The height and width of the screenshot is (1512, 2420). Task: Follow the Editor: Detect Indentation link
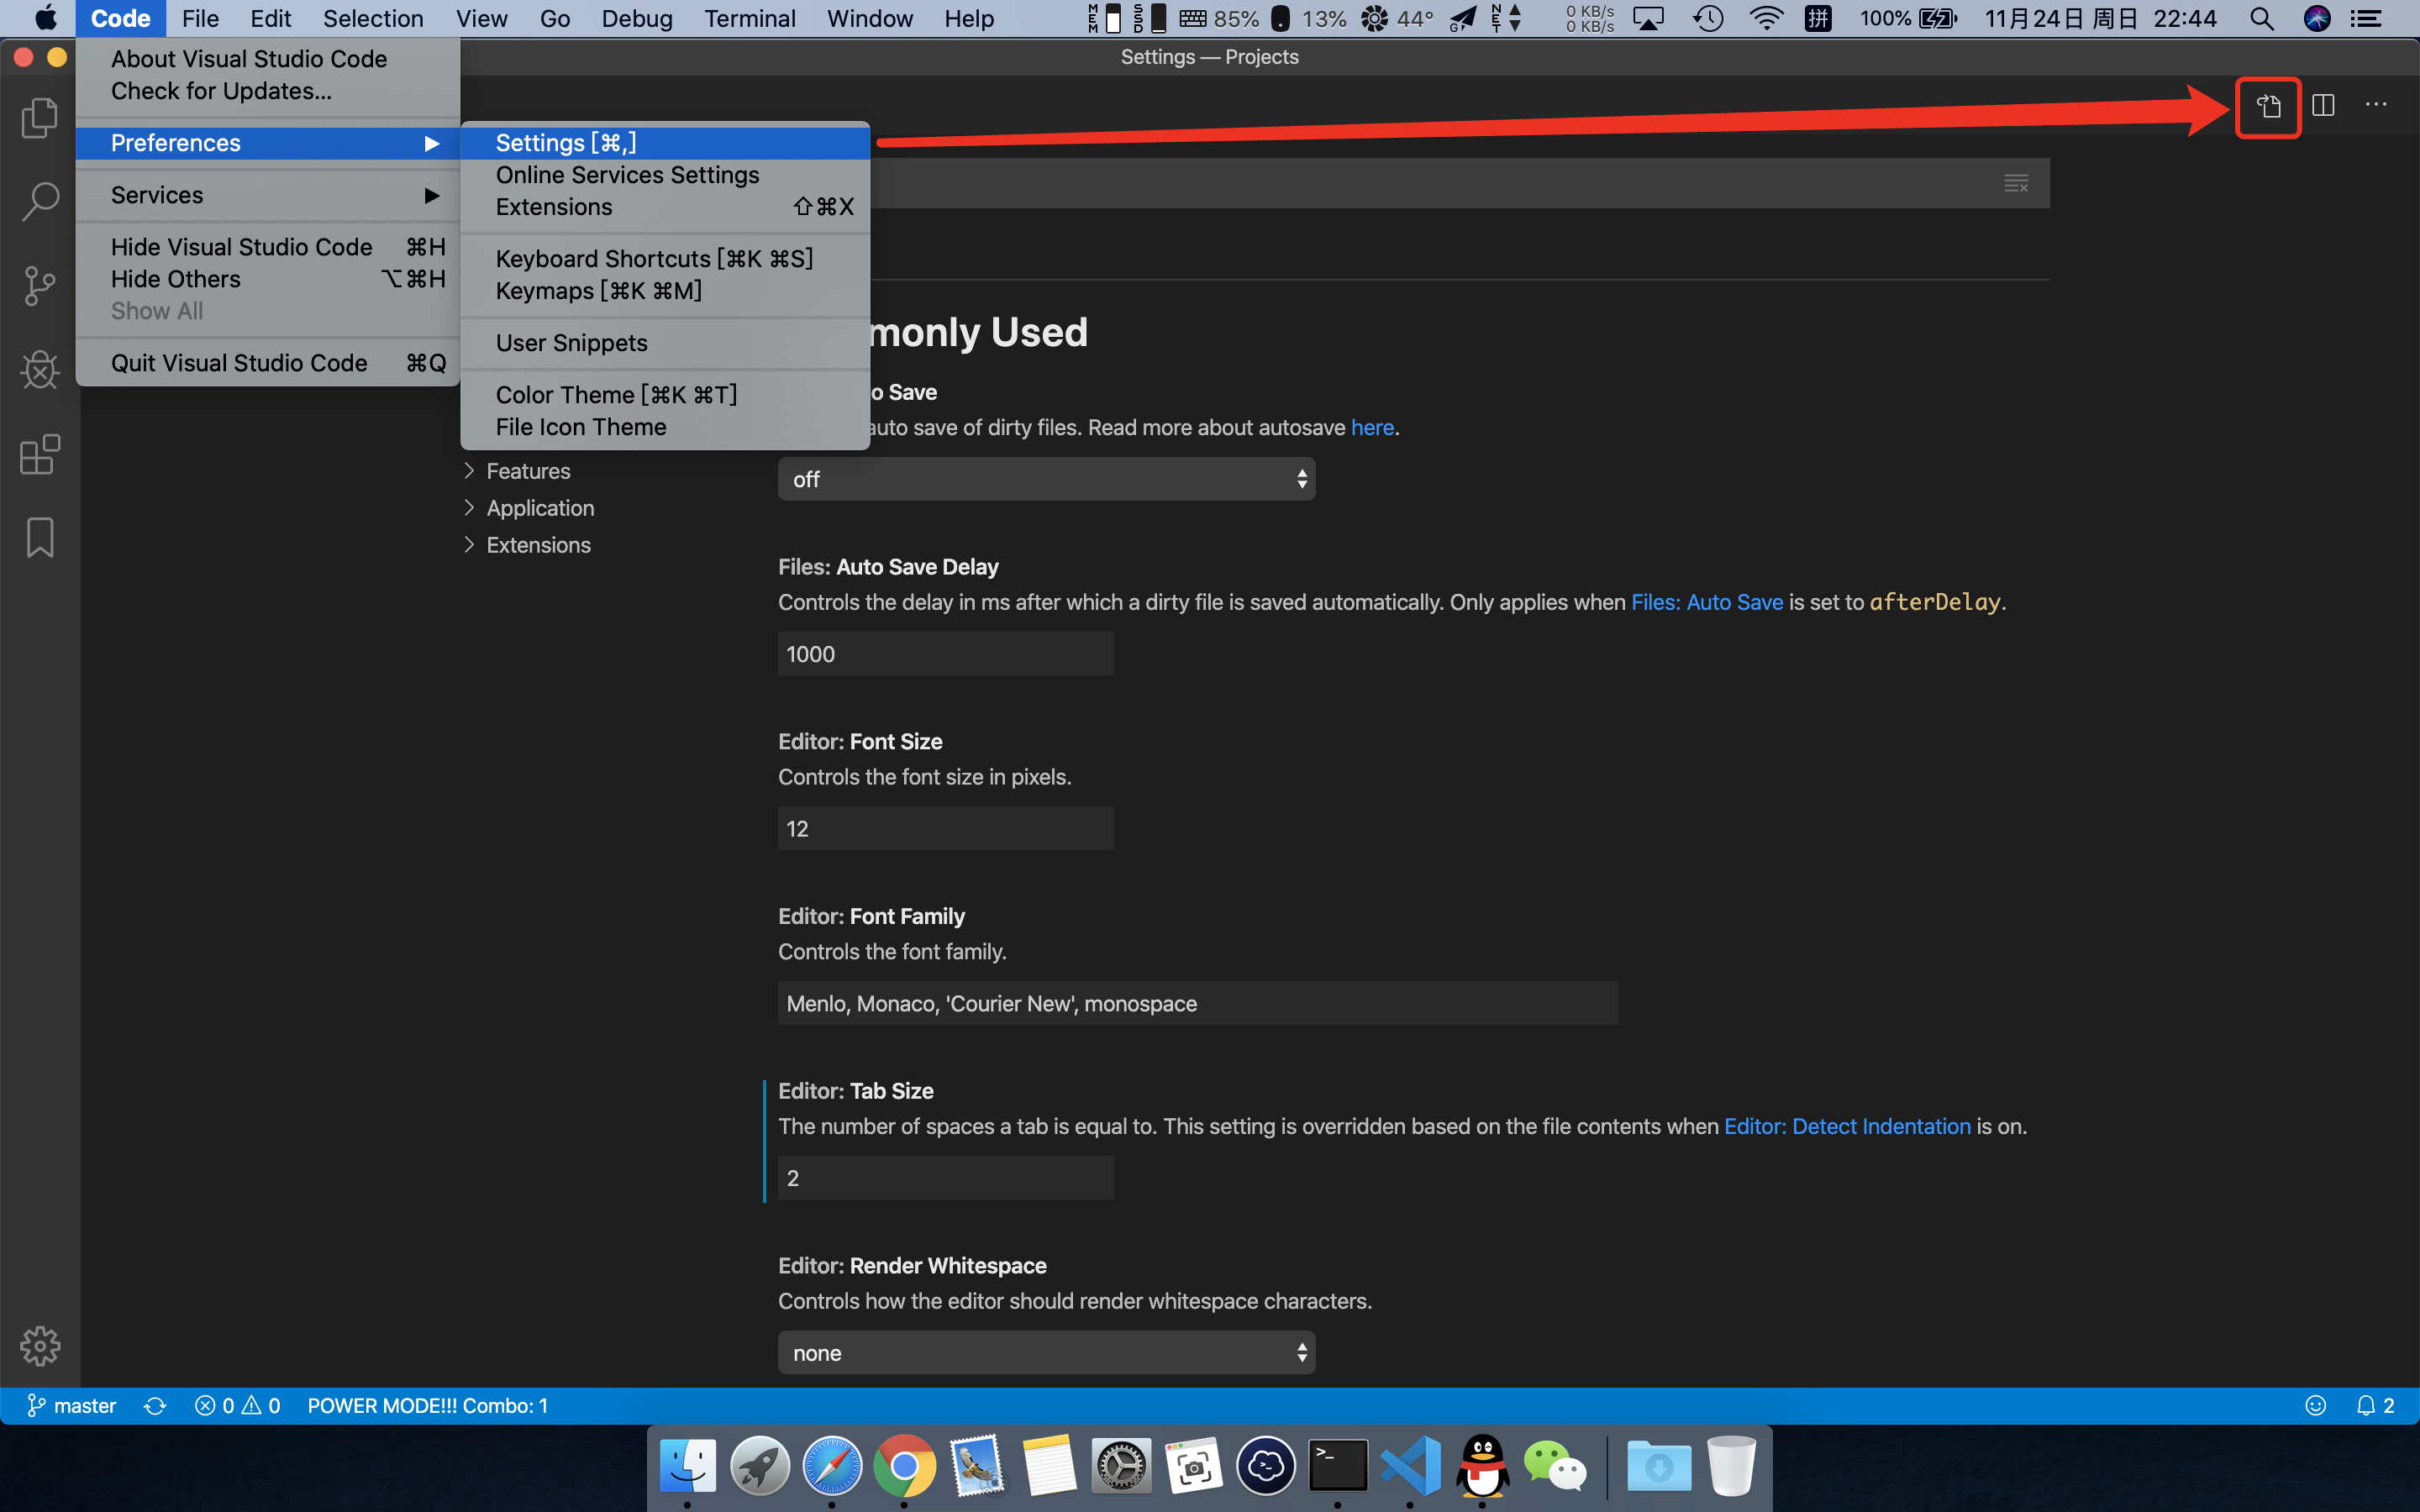coord(1847,1127)
